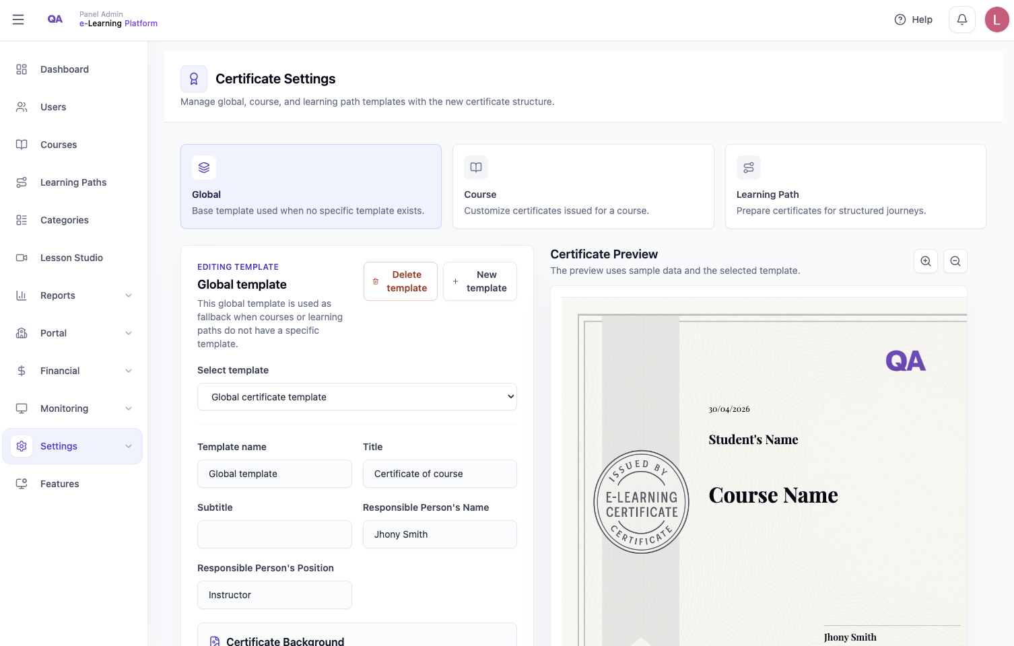Expand the Monitoring submenu chevron
This screenshot has height=646, width=1014.
pyautogui.click(x=129, y=408)
